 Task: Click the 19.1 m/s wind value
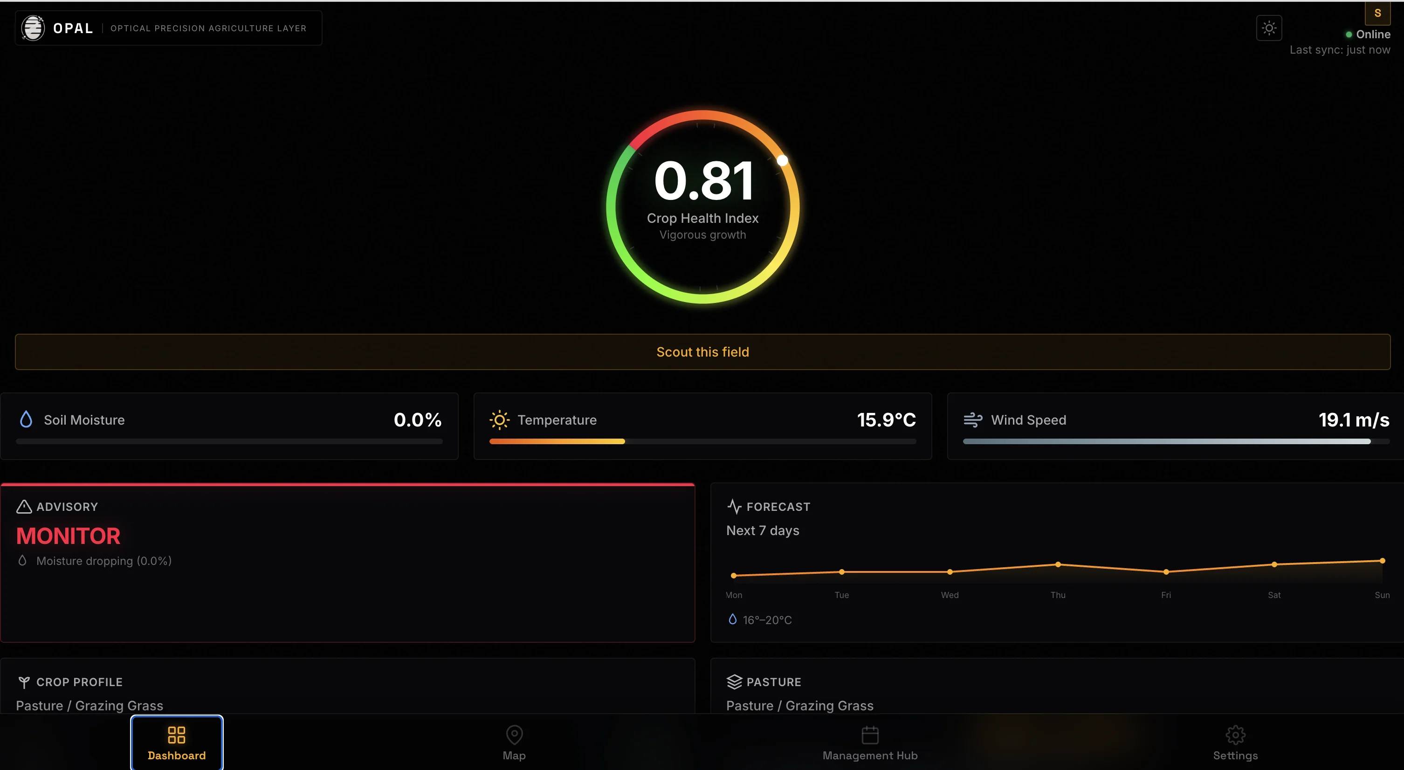pyautogui.click(x=1354, y=419)
